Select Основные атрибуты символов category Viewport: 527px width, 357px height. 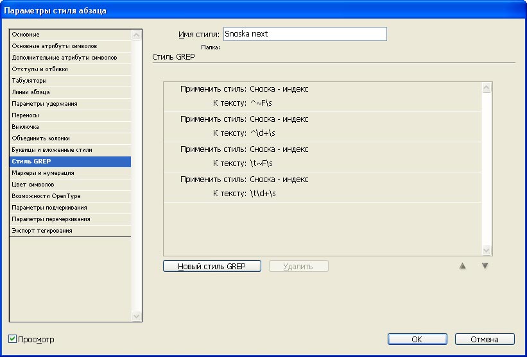70,46
